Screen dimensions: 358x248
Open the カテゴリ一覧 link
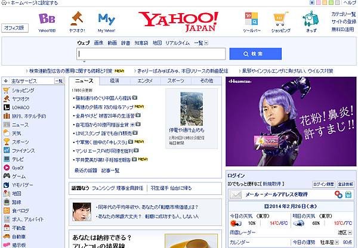pos(344,14)
